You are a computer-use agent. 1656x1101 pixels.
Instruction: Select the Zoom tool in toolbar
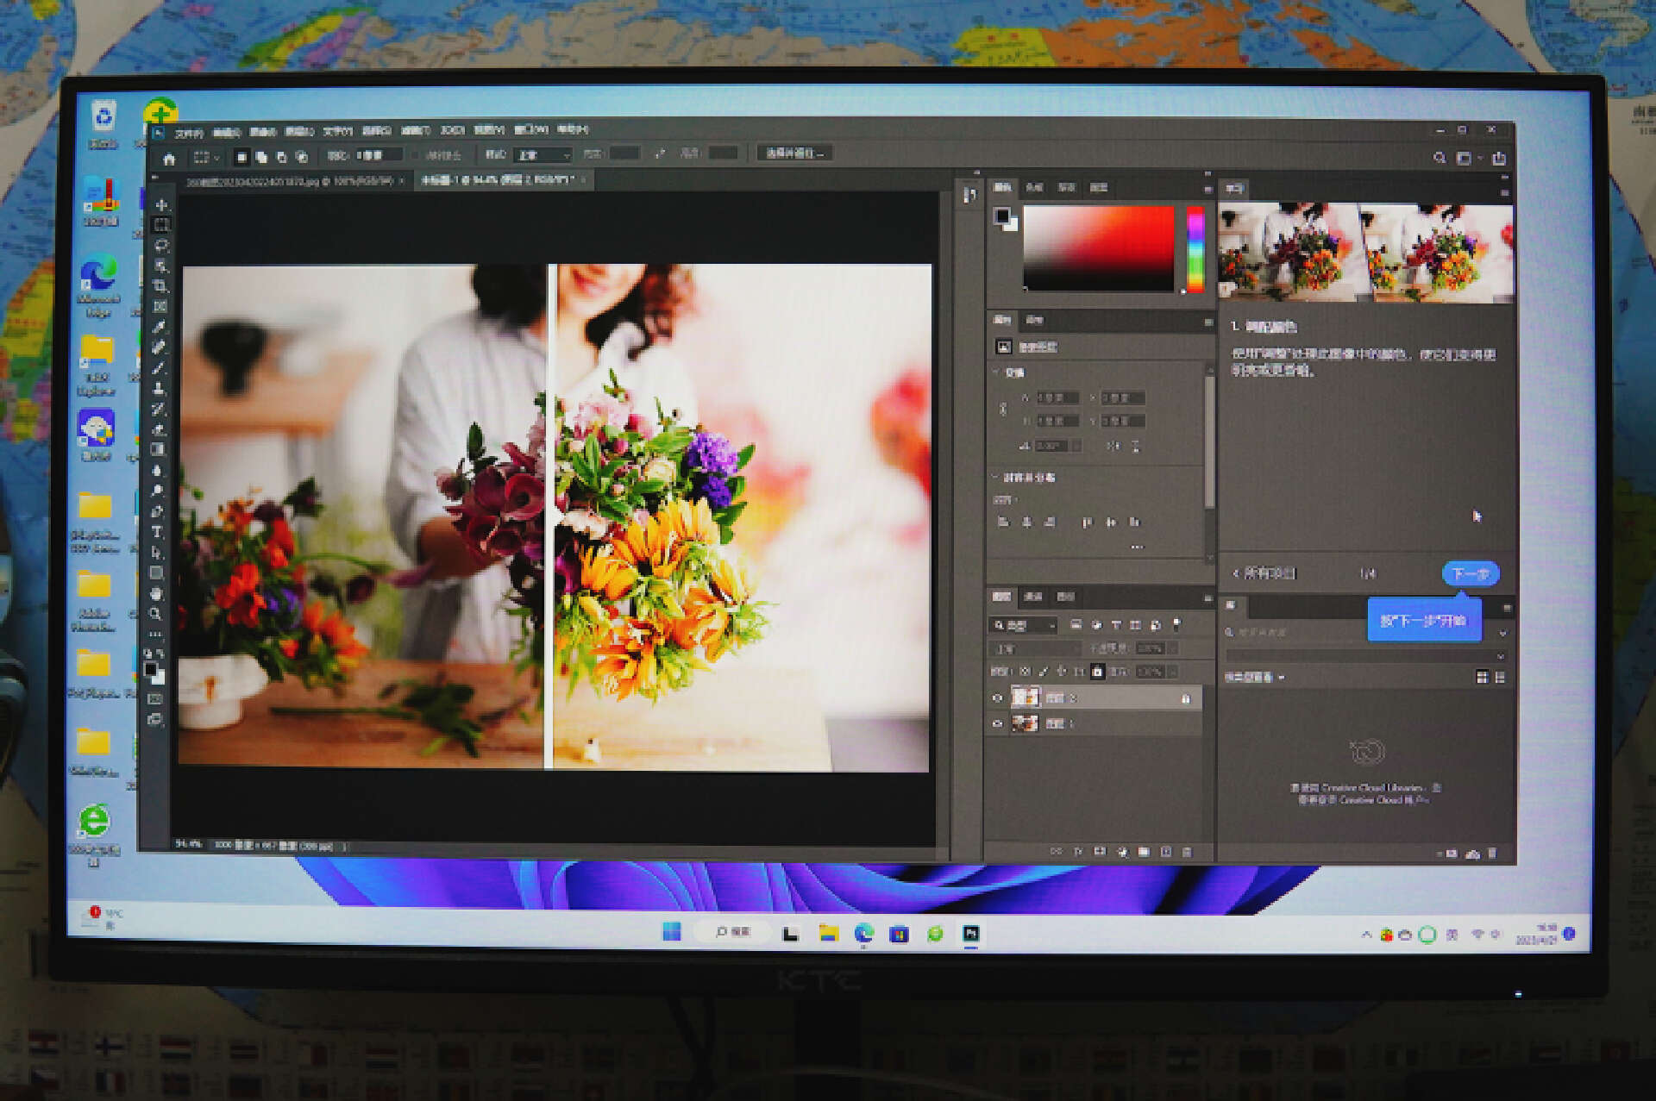pyautogui.click(x=156, y=614)
